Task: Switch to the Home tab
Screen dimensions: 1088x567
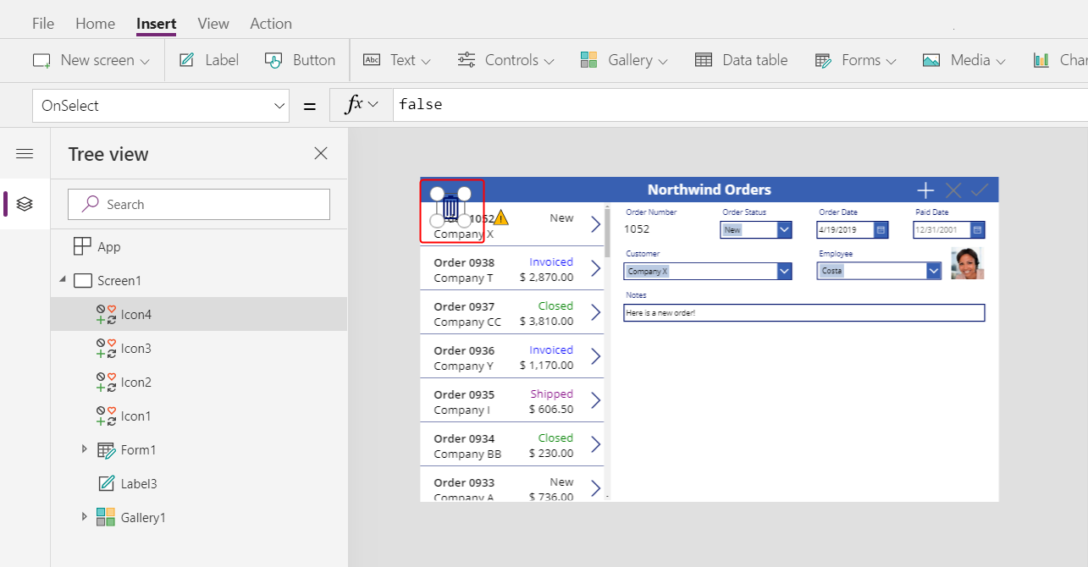Action: point(95,24)
